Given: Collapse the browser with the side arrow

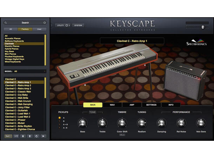Looking at the screenshot, I should coord(52,25).
